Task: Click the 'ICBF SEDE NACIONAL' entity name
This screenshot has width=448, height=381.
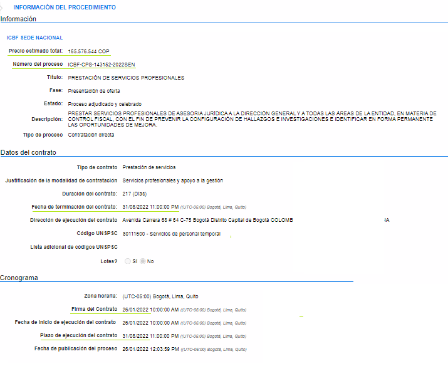Action: tap(34, 38)
